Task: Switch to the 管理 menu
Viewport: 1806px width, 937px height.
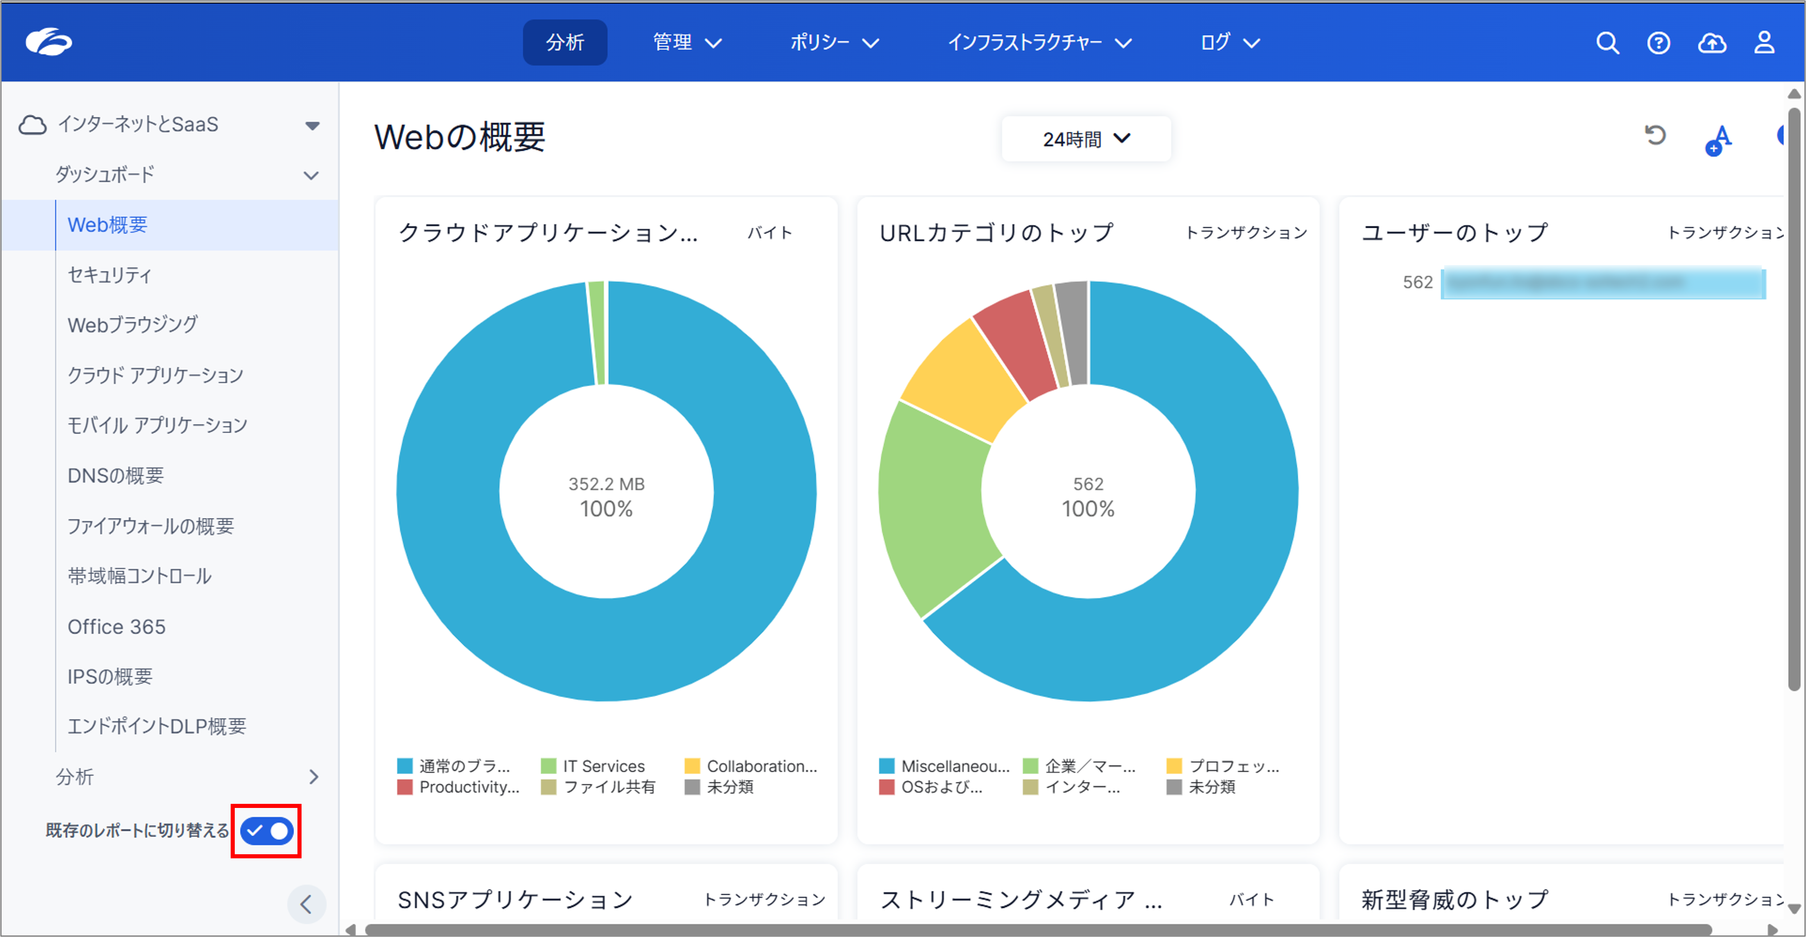Action: 686,42
